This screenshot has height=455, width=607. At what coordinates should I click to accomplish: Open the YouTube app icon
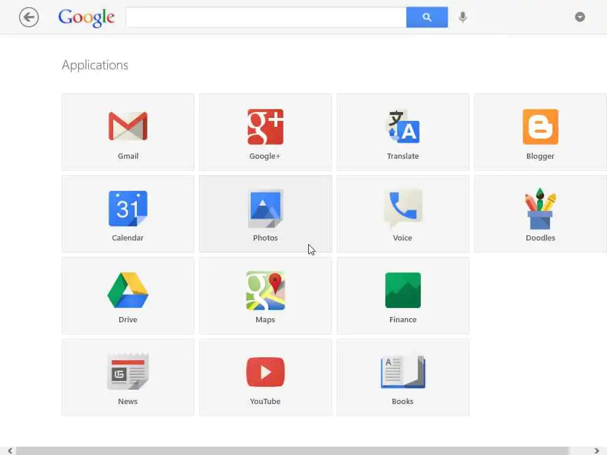[266, 372]
